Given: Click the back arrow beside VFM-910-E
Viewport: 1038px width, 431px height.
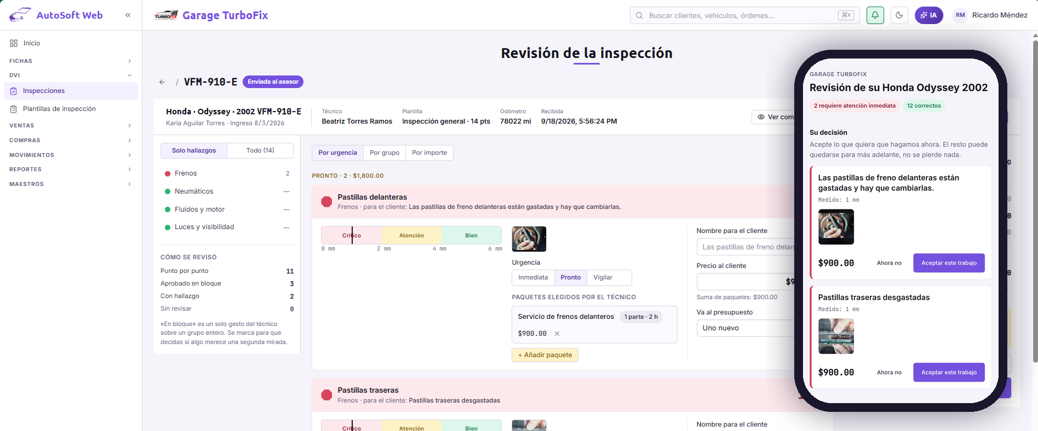Looking at the screenshot, I should coord(162,82).
